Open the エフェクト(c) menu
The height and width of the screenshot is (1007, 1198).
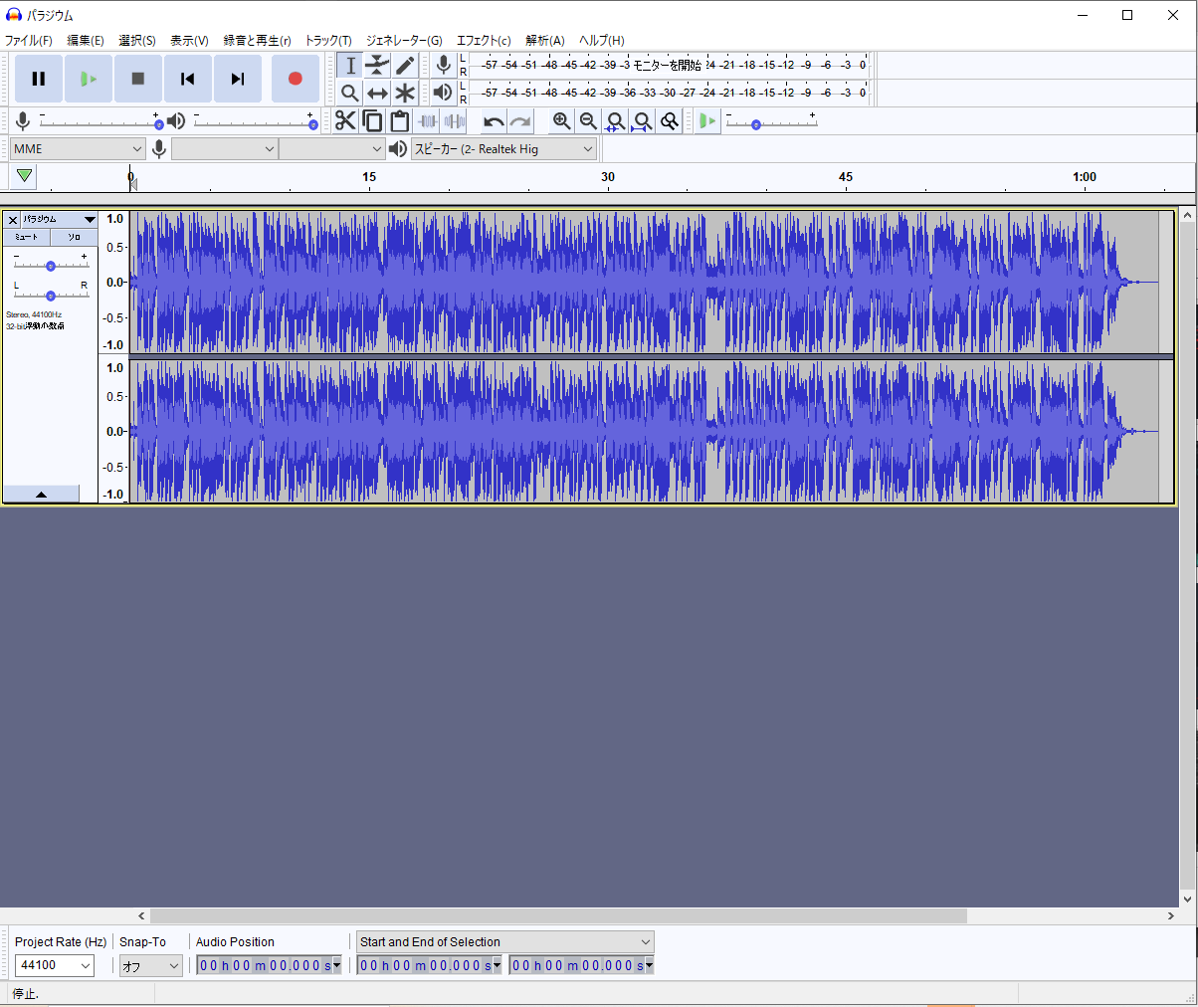pos(484,41)
